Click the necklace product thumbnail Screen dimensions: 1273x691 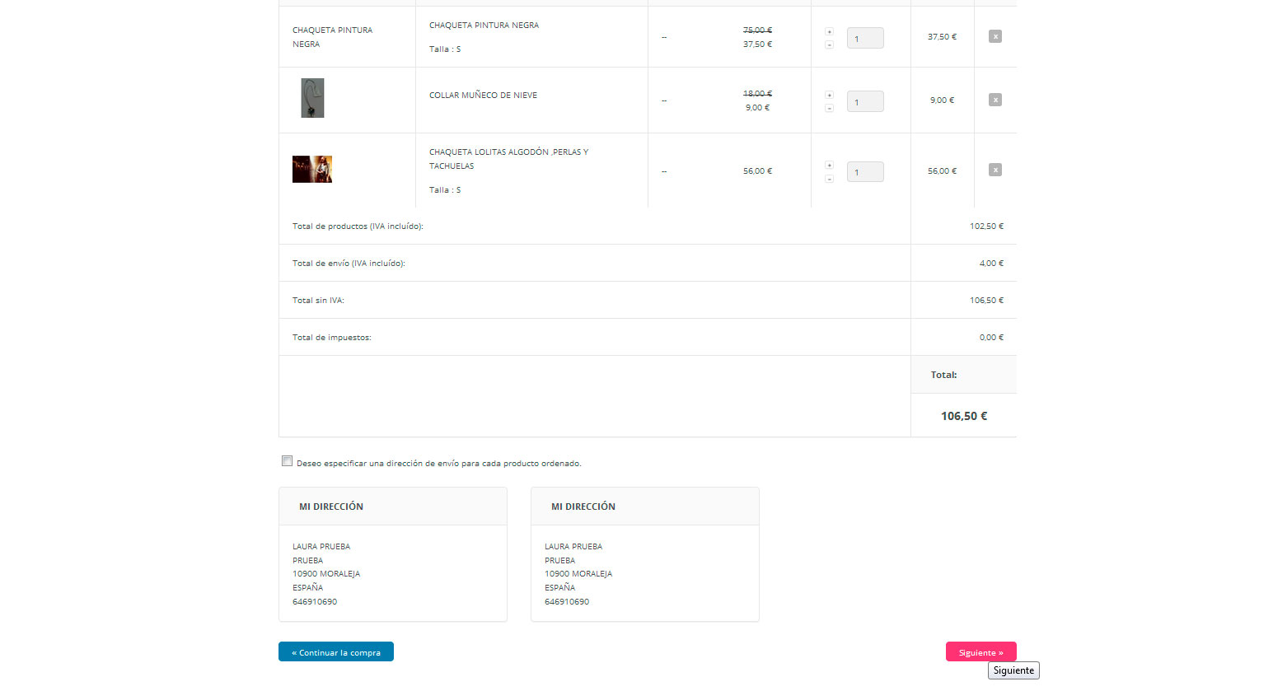pos(312,98)
